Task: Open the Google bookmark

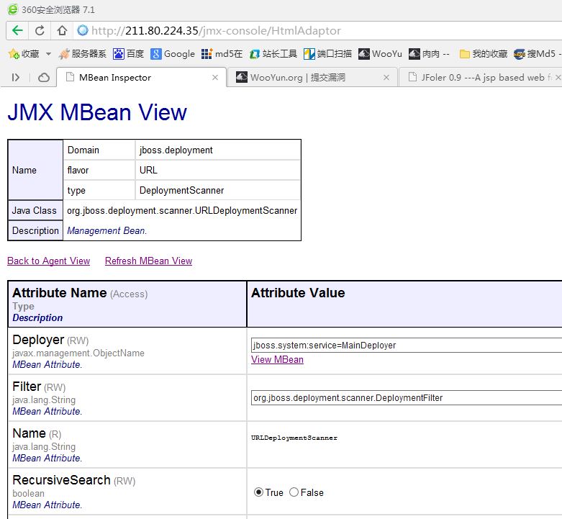Action: (173, 54)
